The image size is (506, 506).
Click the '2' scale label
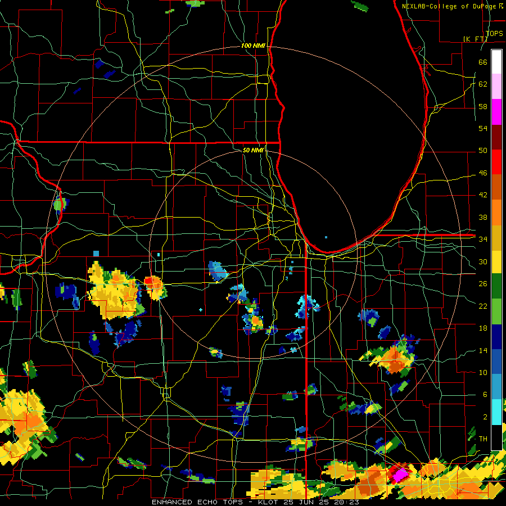tap(485, 417)
